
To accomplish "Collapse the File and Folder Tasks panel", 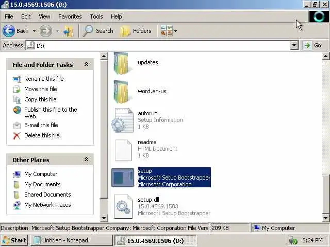I will tap(86, 64).
